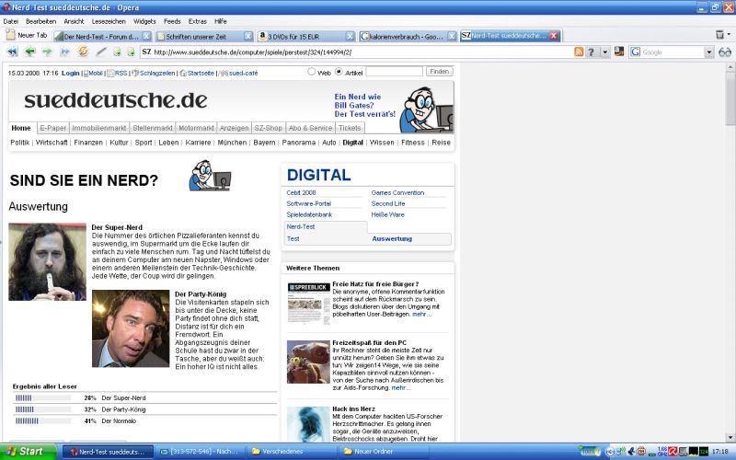Click the Avira red umbrella tray icon
The image size is (736, 460).
pos(673,451)
